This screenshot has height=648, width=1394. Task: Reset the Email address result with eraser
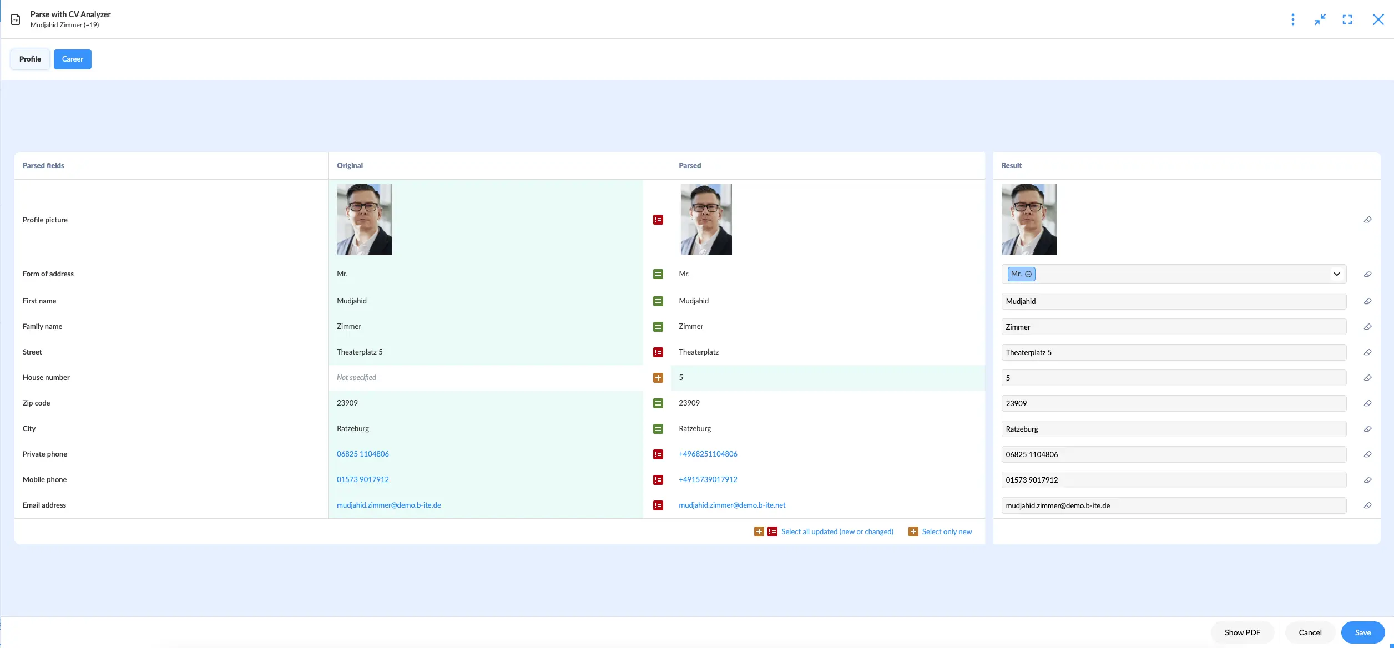click(1367, 505)
